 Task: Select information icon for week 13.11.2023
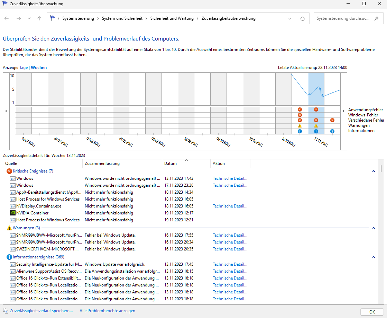(316, 131)
